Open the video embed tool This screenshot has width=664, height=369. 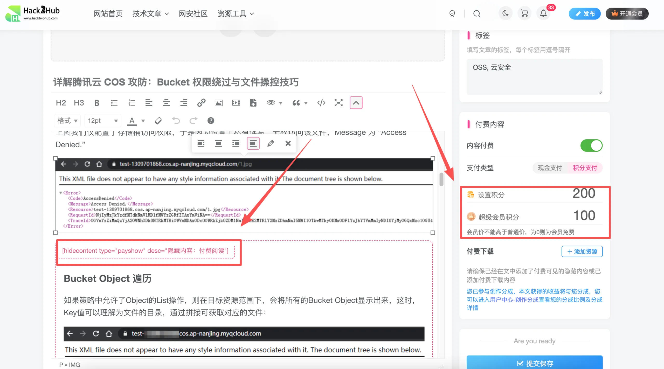pyautogui.click(x=236, y=103)
